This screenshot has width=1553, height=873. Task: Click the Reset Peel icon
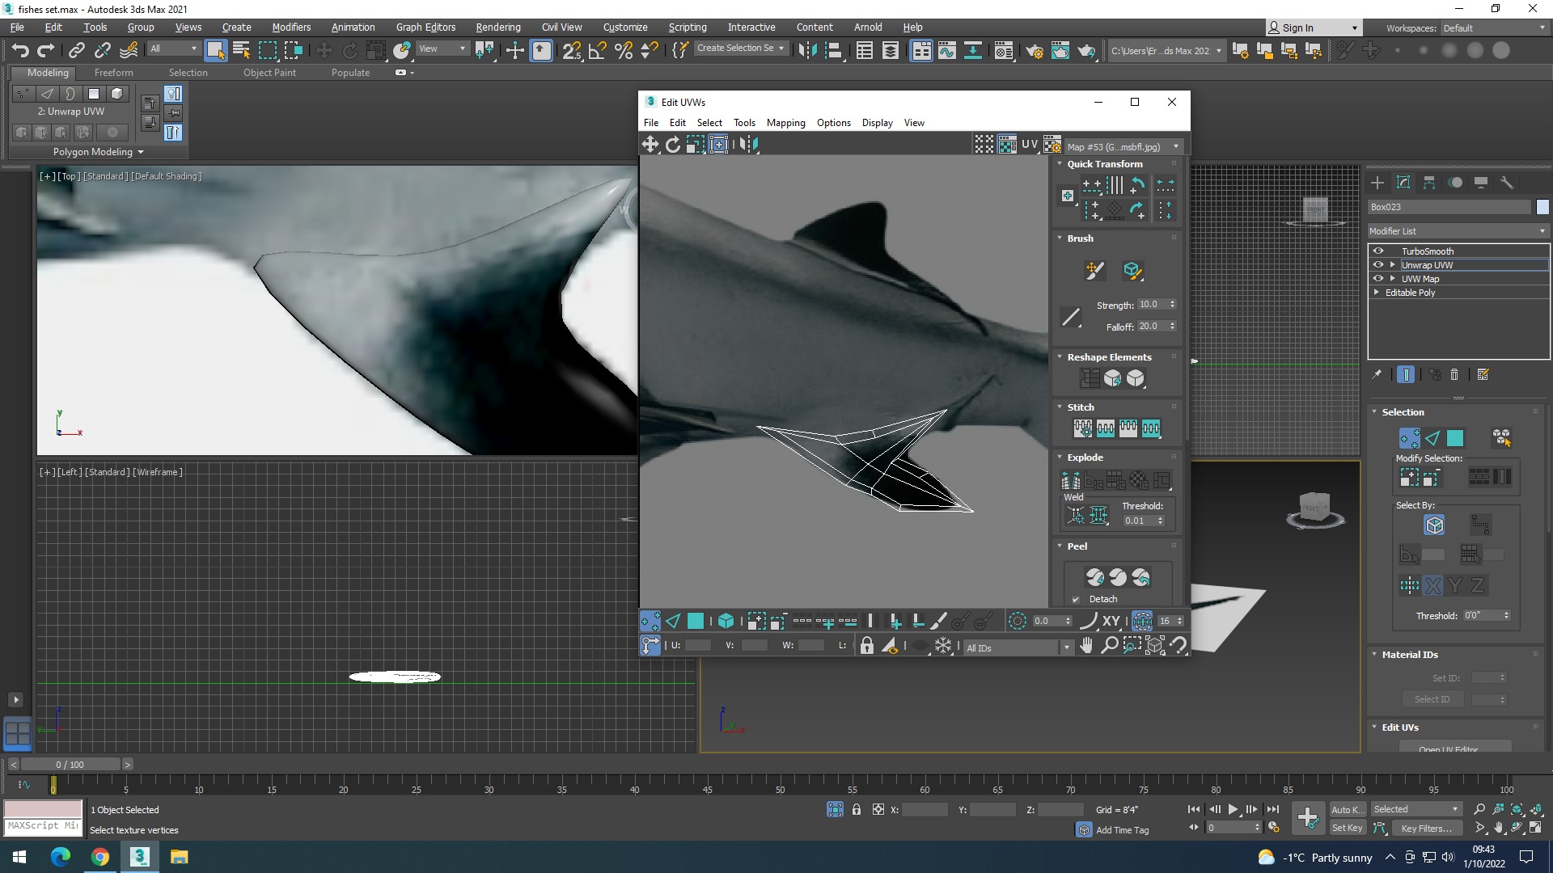click(x=1140, y=577)
